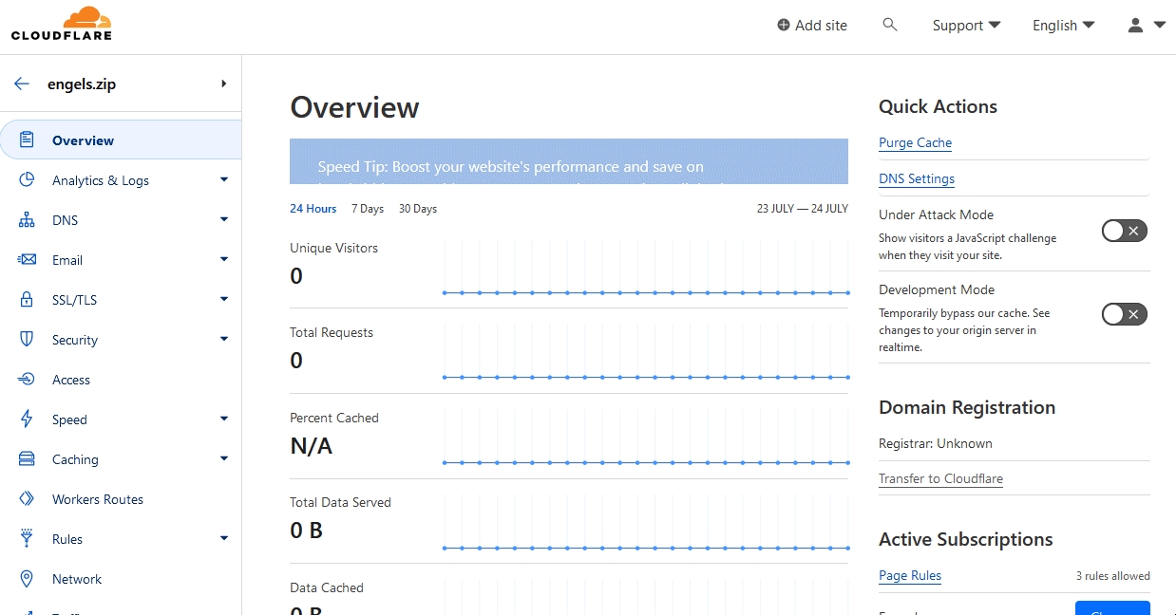Click the Overview clipboard icon
Screen dimensions: 1176x615
(28, 140)
